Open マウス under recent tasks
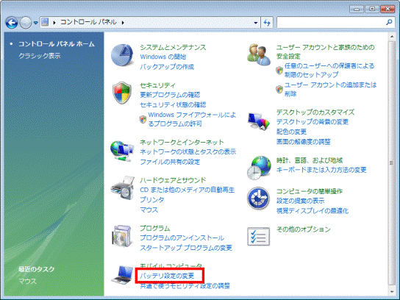400x300 pixels. point(27,281)
